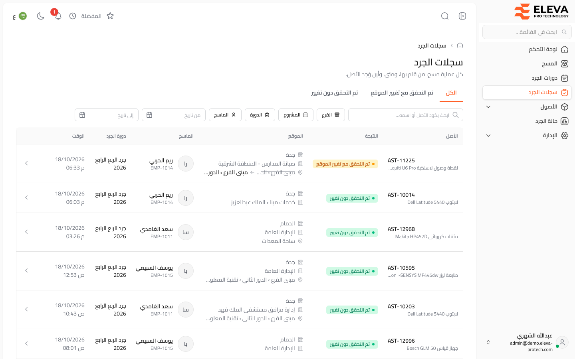Switch language via Saudi flag icon

(23, 16)
